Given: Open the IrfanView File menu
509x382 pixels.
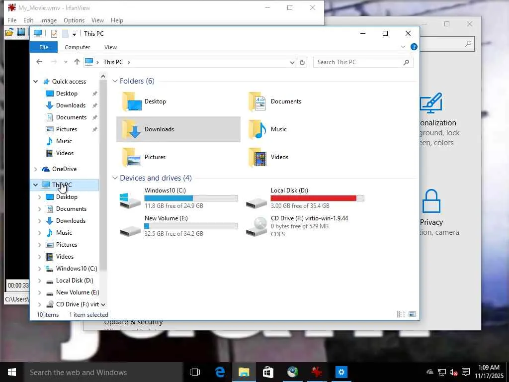Looking at the screenshot, I should point(12,20).
